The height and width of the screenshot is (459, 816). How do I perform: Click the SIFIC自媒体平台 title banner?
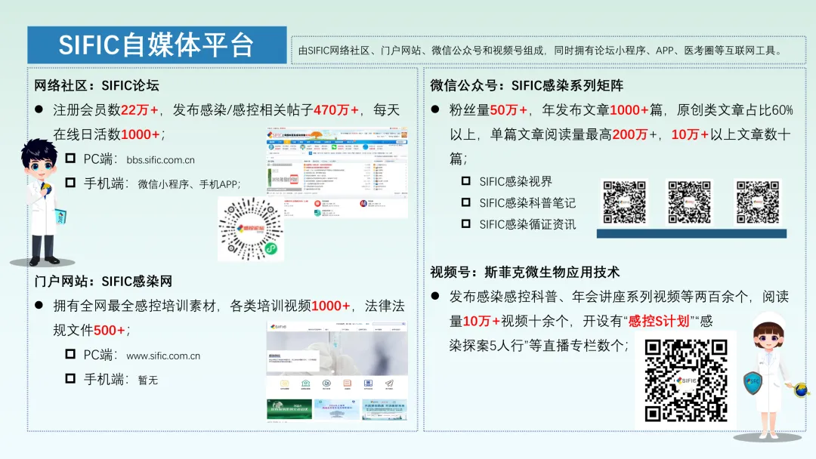pyautogui.click(x=156, y=45)
